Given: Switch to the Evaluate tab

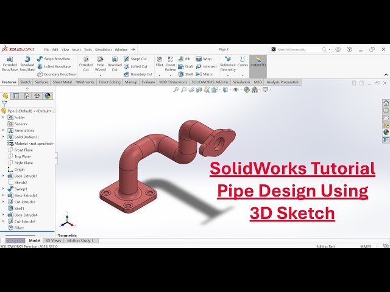Looking at the screenshot, I should coord(148,82).
